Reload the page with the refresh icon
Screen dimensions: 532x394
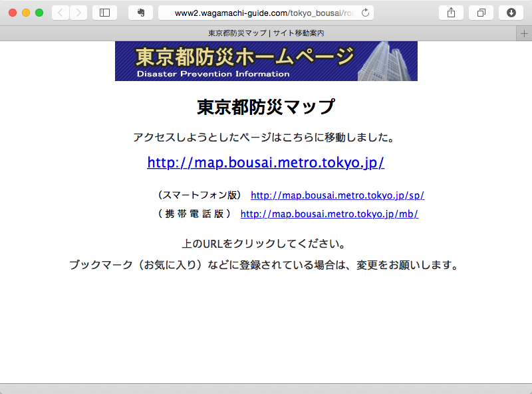pos(365,13)
